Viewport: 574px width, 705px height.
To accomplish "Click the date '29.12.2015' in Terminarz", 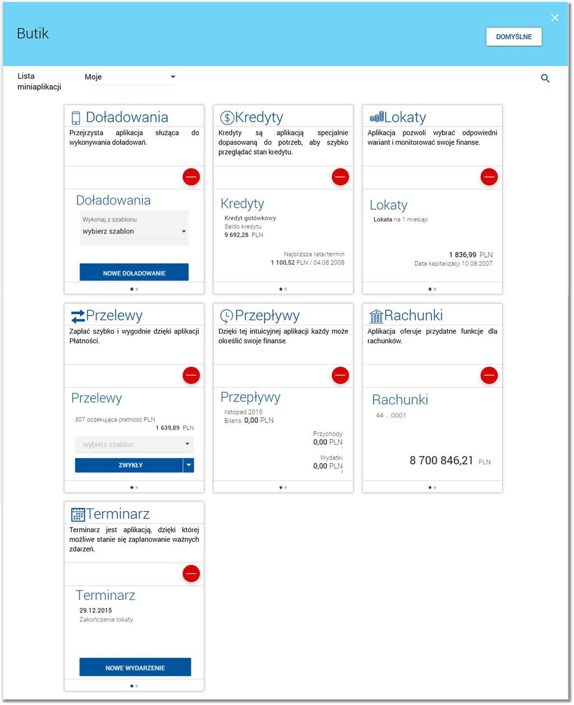I will pos(95,611).
